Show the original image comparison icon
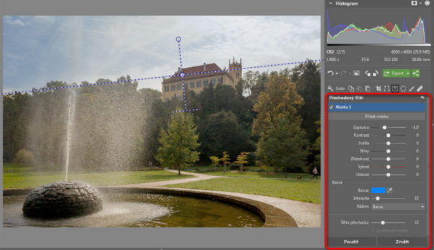 [357, 73]
